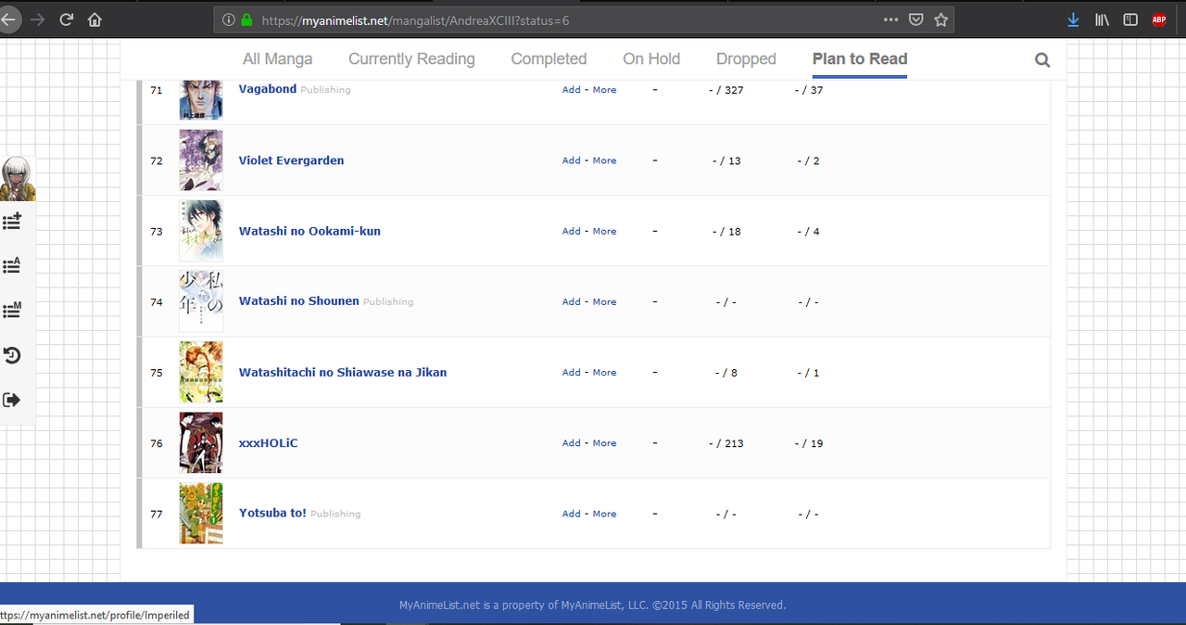
Task: Click the search magnifier in list header
Action: [1042, 60]
